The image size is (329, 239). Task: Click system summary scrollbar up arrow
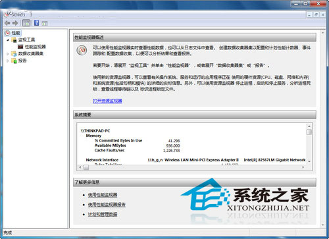[x=309, y=126]
